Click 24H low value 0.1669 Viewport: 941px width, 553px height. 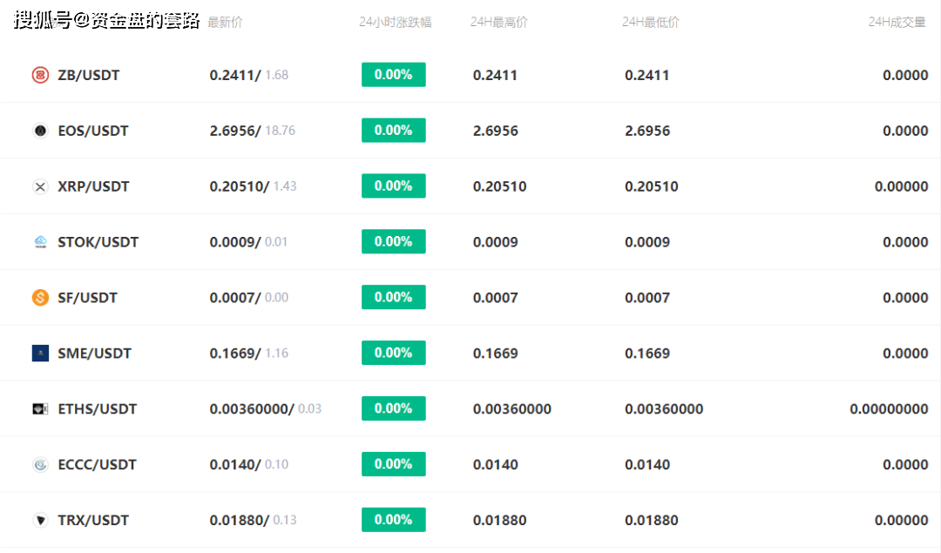647,354
